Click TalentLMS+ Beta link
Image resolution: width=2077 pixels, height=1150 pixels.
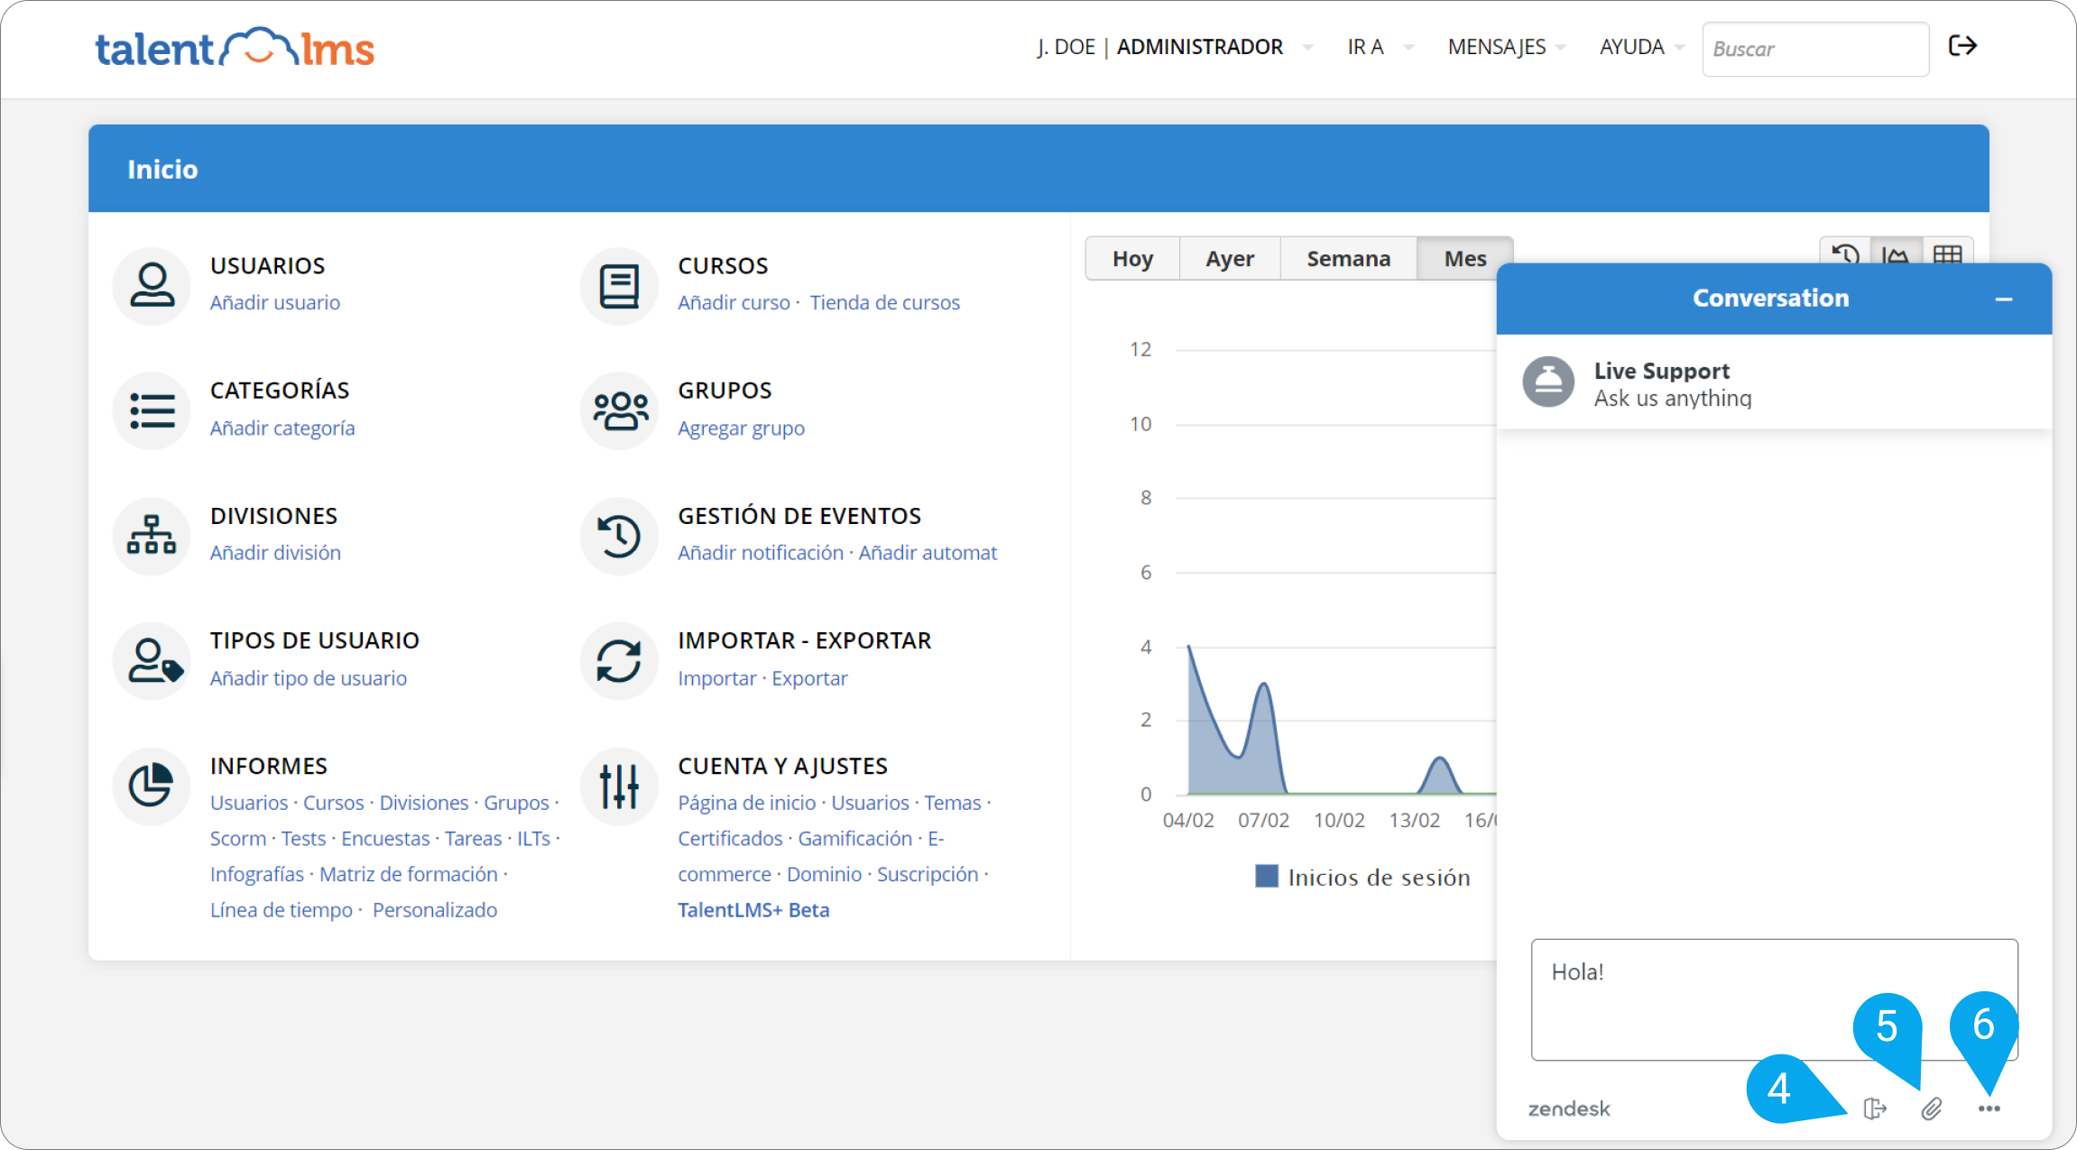753,909
